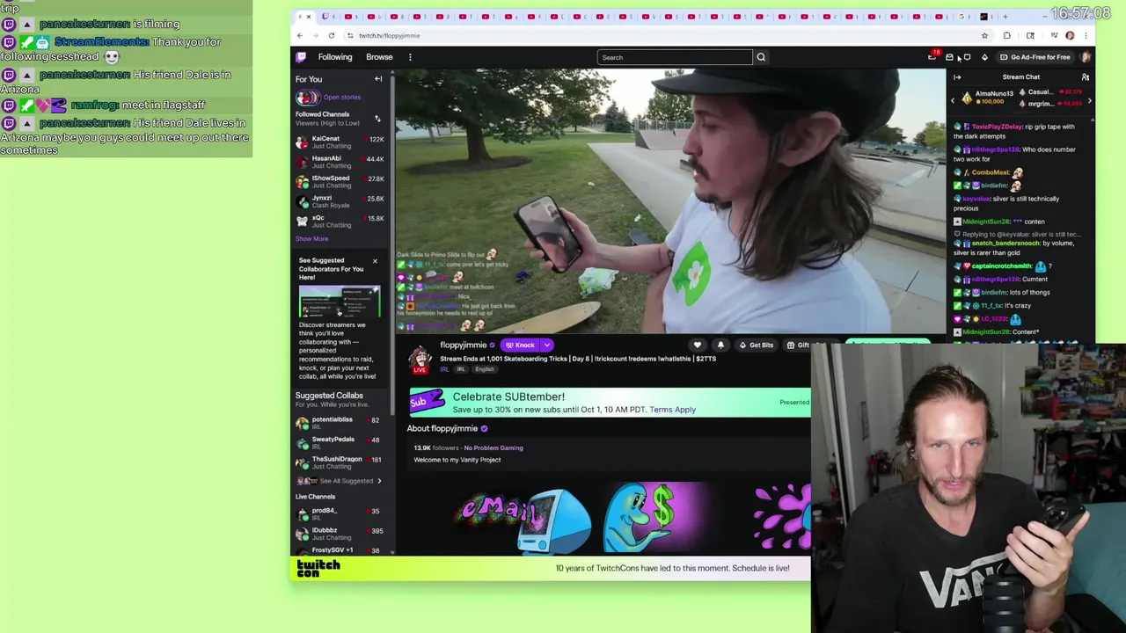This screenshot has width=1126, height=633.
Task: Click the eMail panel image
Action: 523,520
